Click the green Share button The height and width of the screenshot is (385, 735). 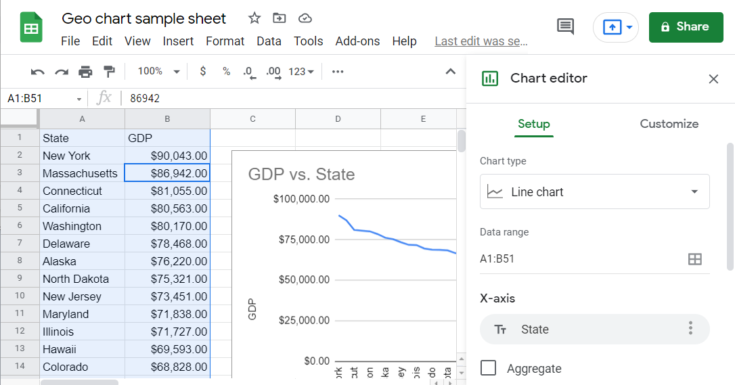click(x=684, y=27)
